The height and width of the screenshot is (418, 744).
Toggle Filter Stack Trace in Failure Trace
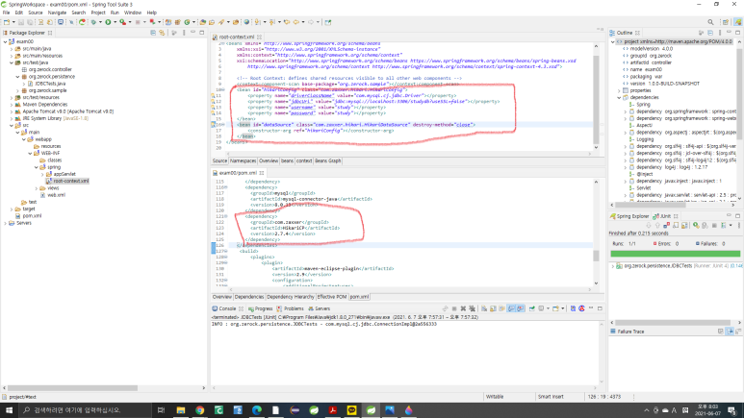click(730, 332)
